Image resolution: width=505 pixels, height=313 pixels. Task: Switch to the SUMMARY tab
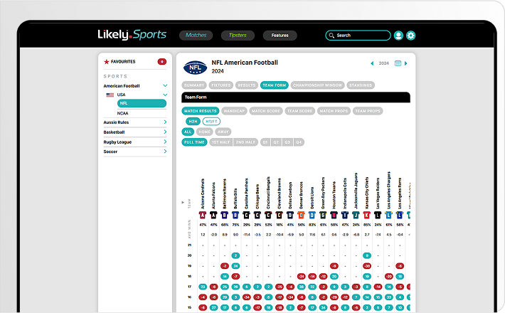194,85
